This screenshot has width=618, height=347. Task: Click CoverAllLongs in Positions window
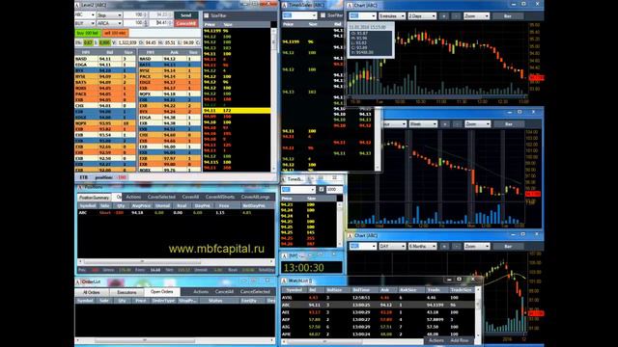[x=255, y=197]
